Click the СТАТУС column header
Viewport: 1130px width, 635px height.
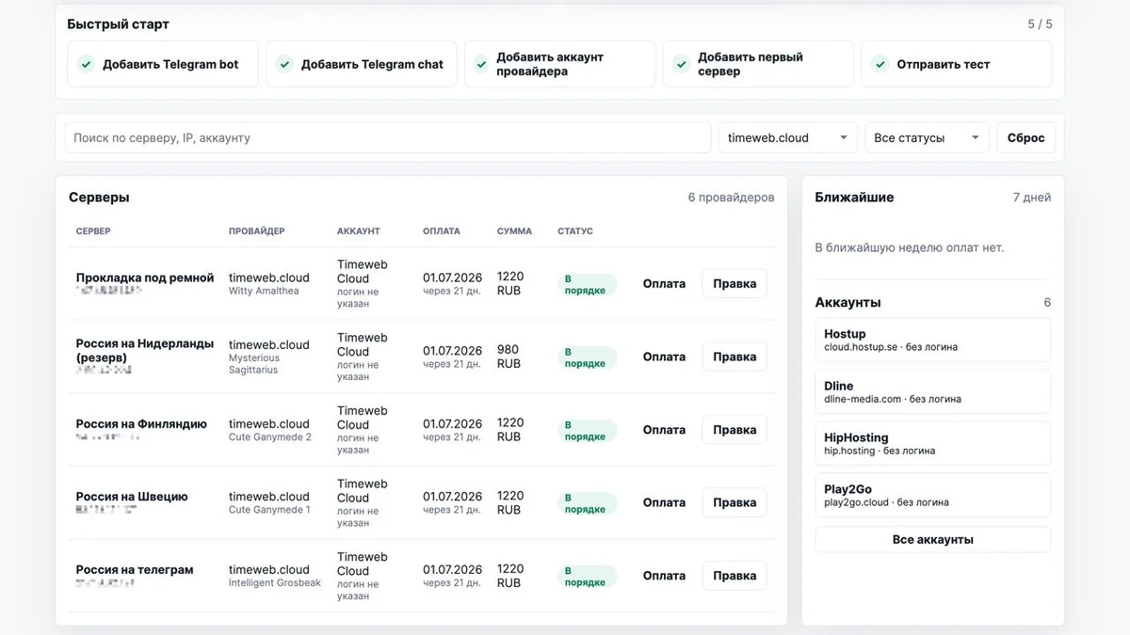575,231
